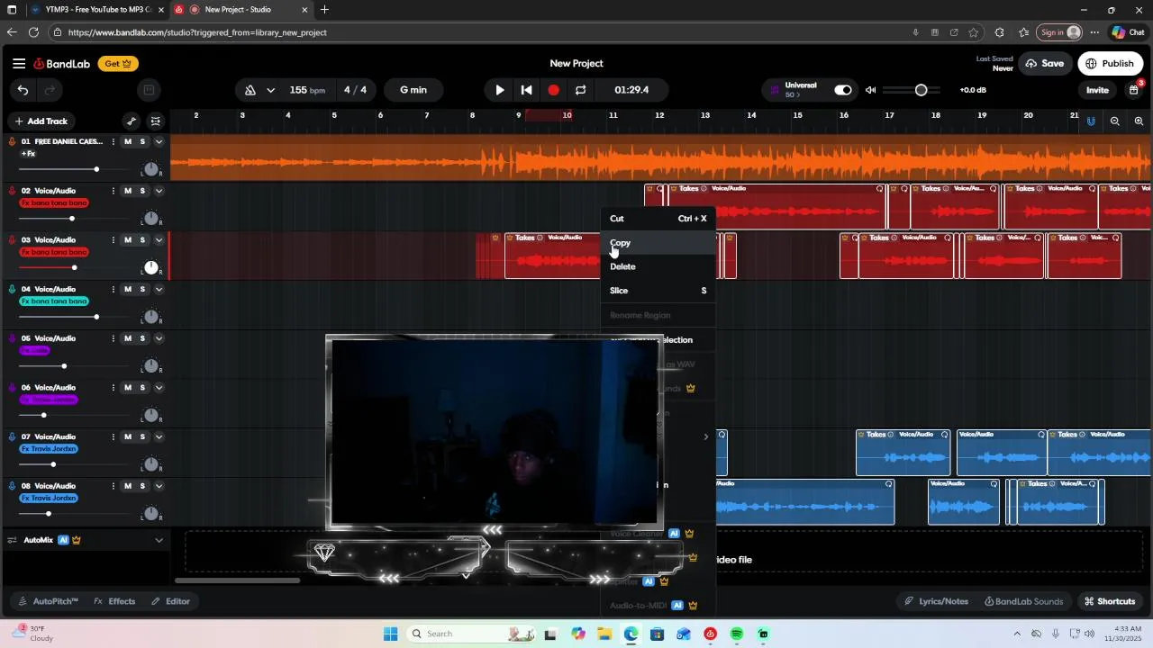Solo track 04 Voice/Audio

pos(142,290)
